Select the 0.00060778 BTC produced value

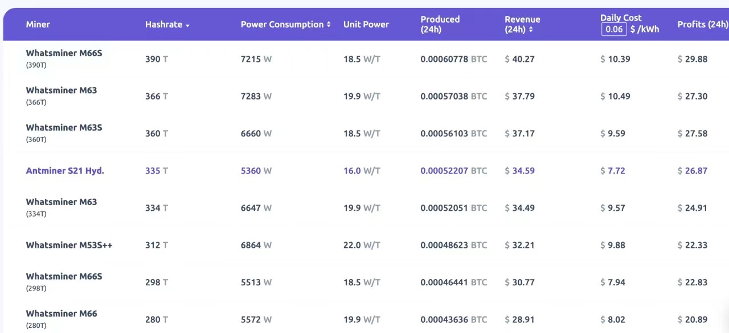454,59
